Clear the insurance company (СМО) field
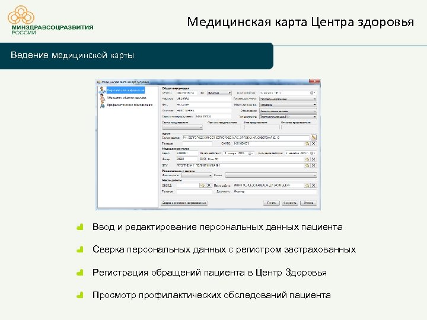427x320 pixels. pyautogui.click(x=314, y=159)
